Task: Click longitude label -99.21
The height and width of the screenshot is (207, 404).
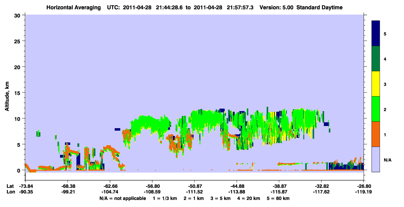Action: click(x=67, y=192)
